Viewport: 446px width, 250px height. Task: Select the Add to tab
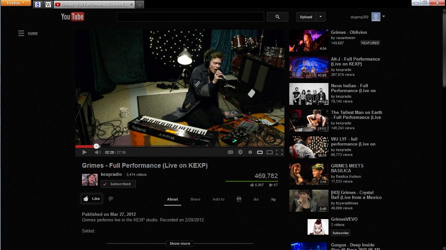pyautogui.click(x=218, y=199)
